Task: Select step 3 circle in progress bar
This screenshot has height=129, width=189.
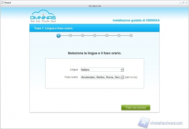Action: 83,35
